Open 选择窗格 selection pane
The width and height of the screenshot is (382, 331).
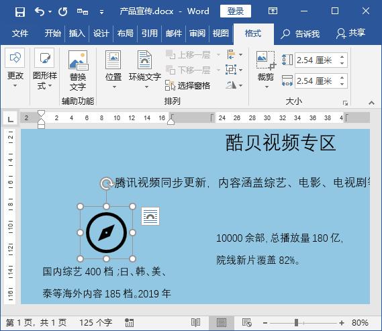[187, 85]
